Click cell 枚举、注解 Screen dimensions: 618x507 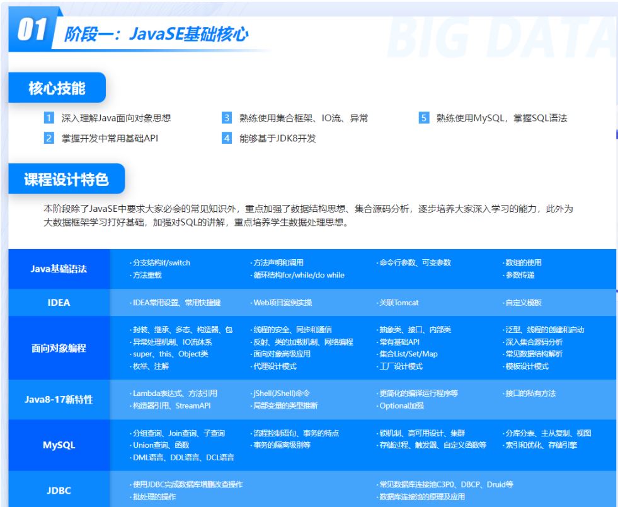pos(149,366)
